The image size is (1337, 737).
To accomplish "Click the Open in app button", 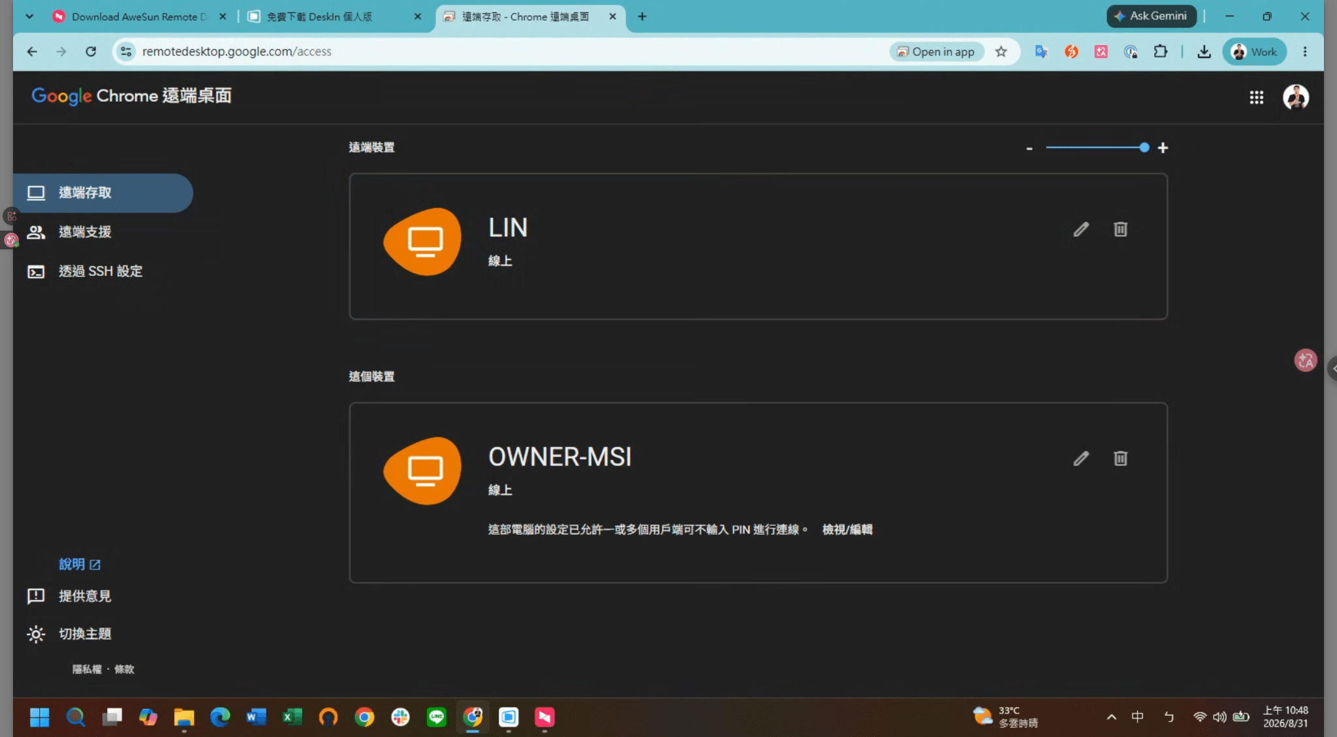I will (x=936, y=52).
